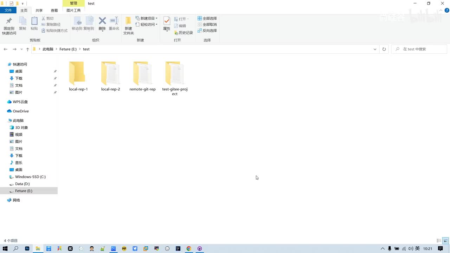Click the Paste (粘贴) ribbon button
Viewport: 450px width, 253px height.
click(34, 24)
